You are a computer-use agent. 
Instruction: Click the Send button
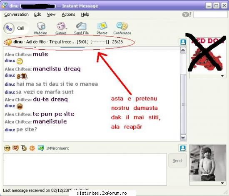[x=177, y=161]
